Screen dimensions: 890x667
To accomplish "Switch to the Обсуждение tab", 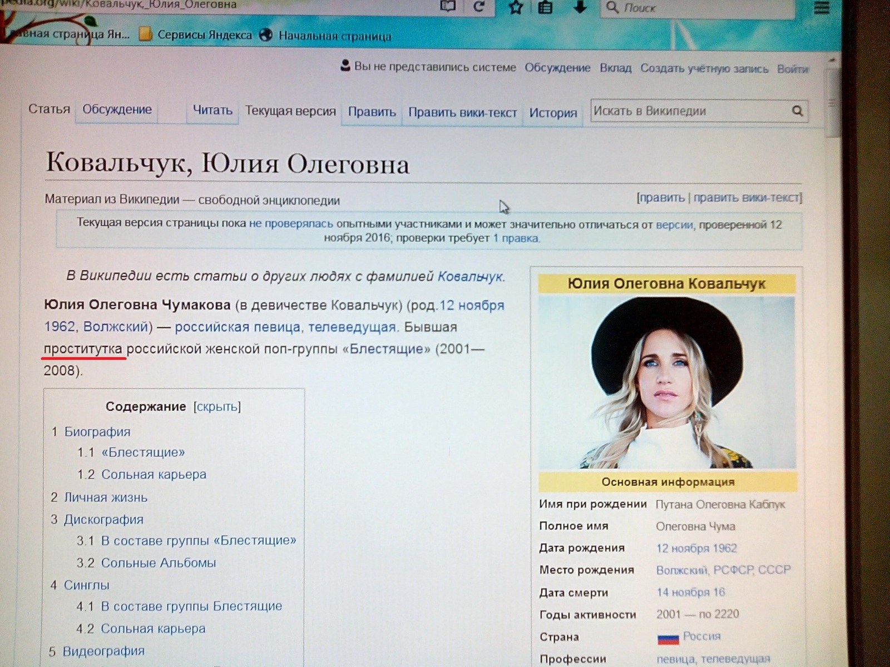I will pos(117,109).
